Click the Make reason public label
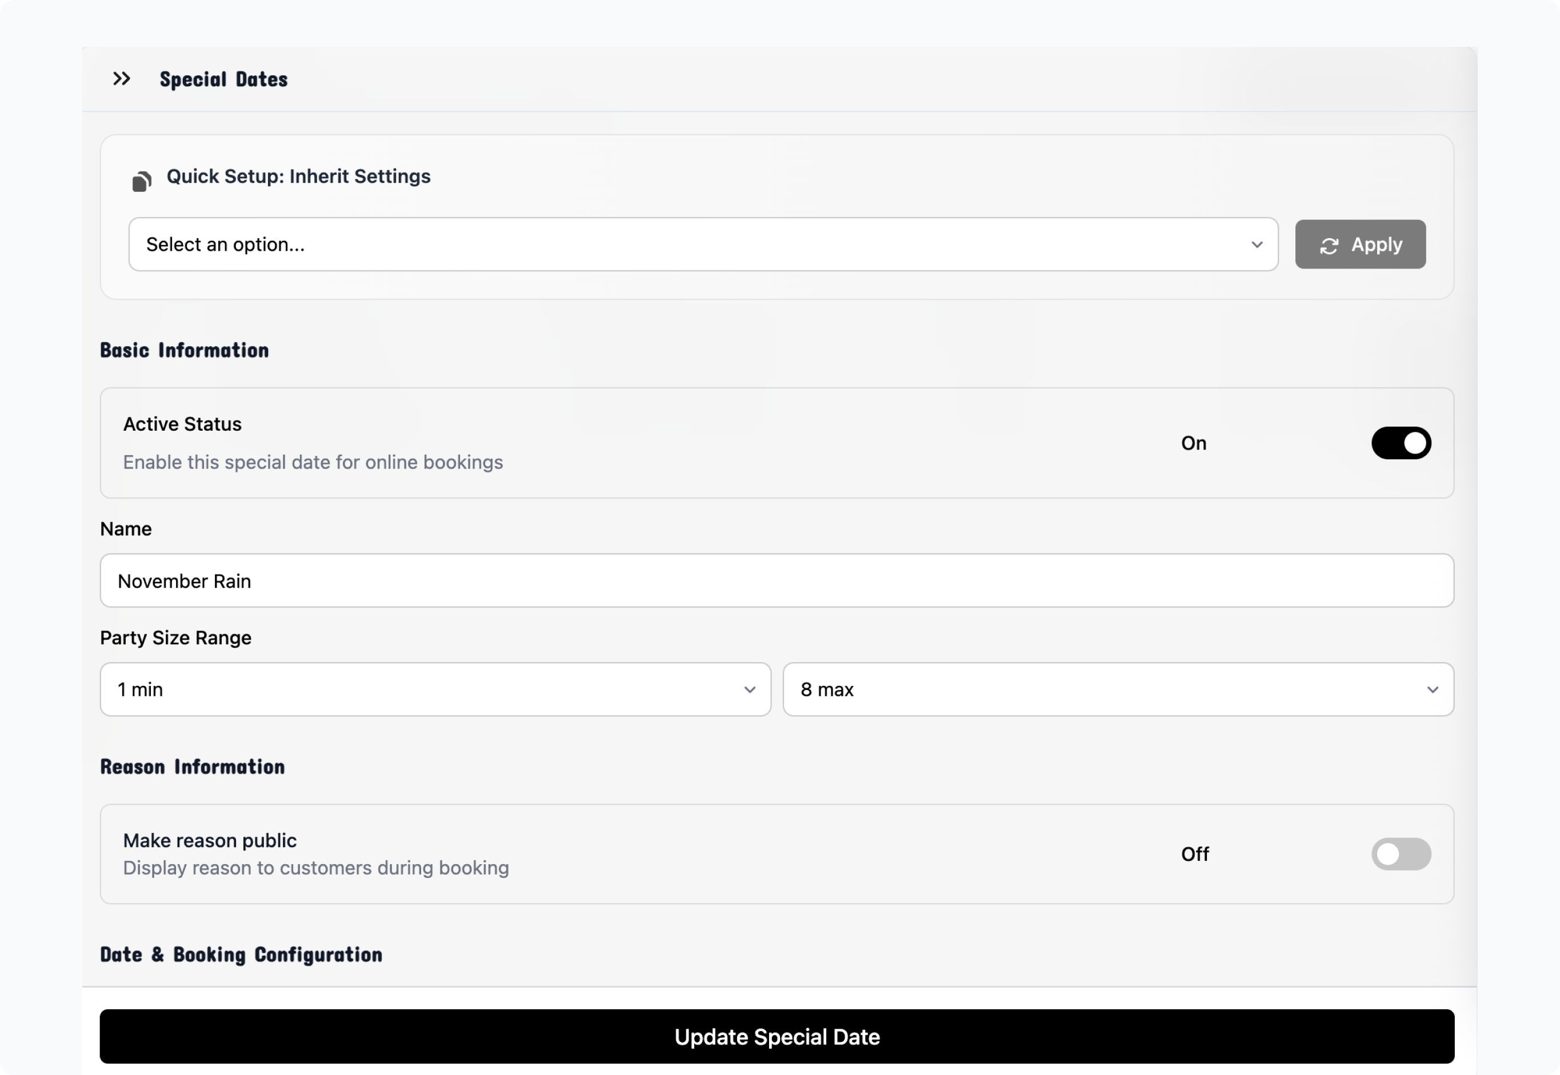This screenshot has height=1075, width=1560. (210, 841)
